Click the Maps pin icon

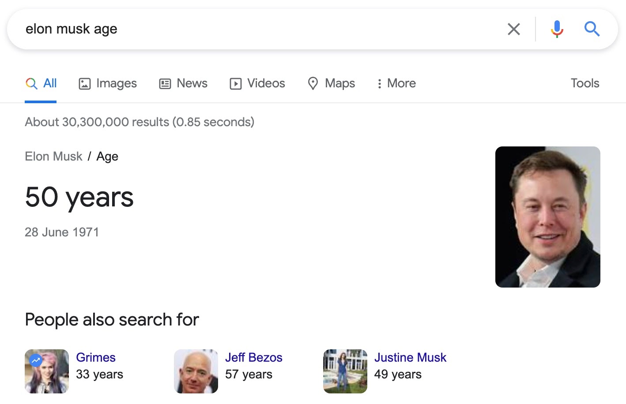pos(313,83)
